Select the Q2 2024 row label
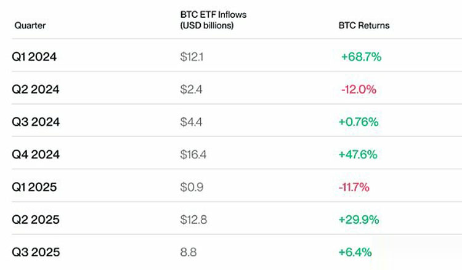The image size is (462, 270). point(36,89)
